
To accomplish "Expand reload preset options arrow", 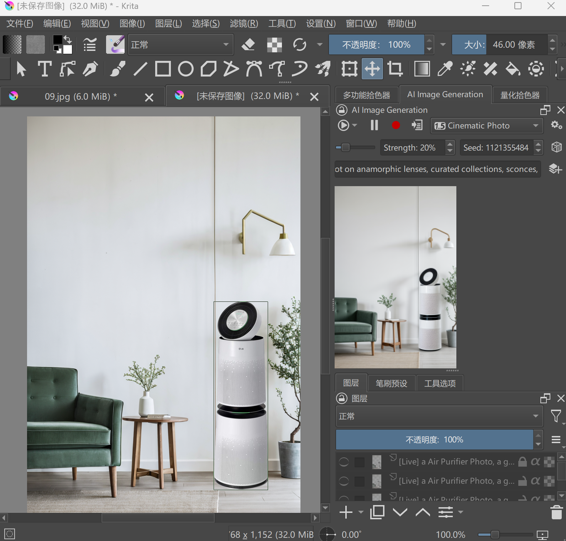I will click(320, 44).
